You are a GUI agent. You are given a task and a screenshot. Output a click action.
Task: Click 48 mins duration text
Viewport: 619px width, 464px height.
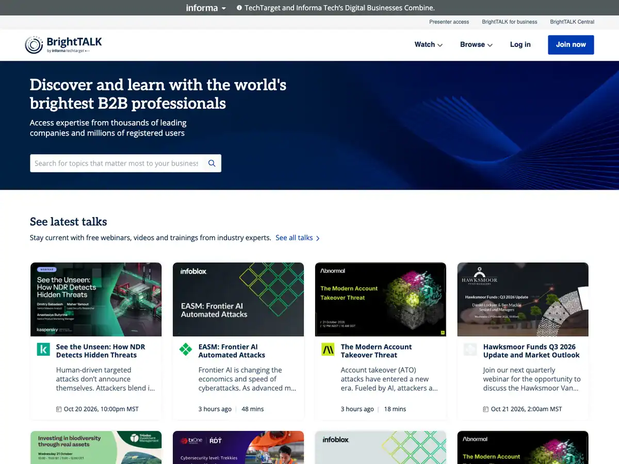click(x=253, y=409)
